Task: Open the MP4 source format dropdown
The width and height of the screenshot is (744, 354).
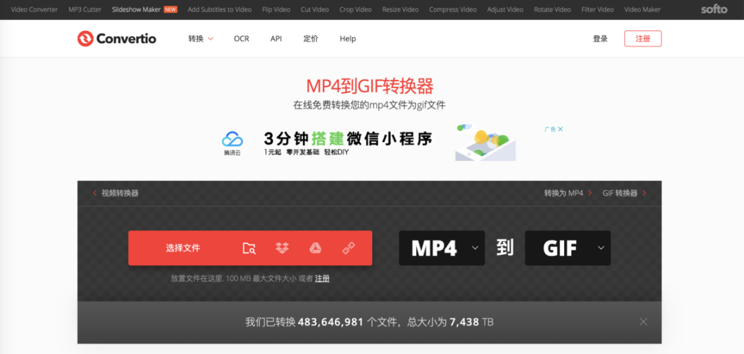Action: coord(442,248)
